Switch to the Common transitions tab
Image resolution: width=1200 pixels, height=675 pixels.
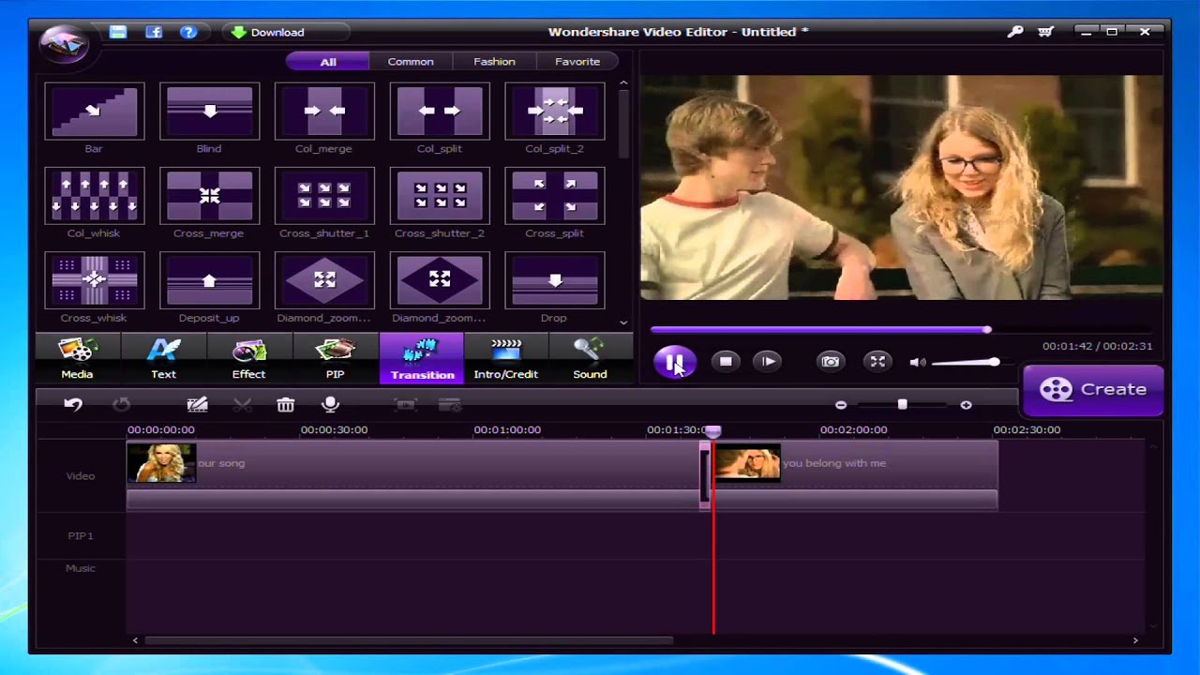click(411, 62)
